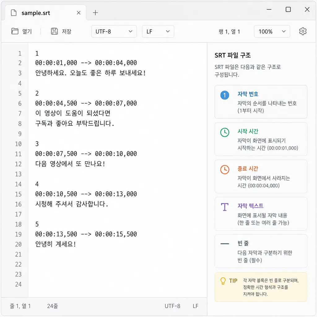Click UTF-8 in the status bar
Image resolution: width=317 pixels, height=317 pixels.
172,306
